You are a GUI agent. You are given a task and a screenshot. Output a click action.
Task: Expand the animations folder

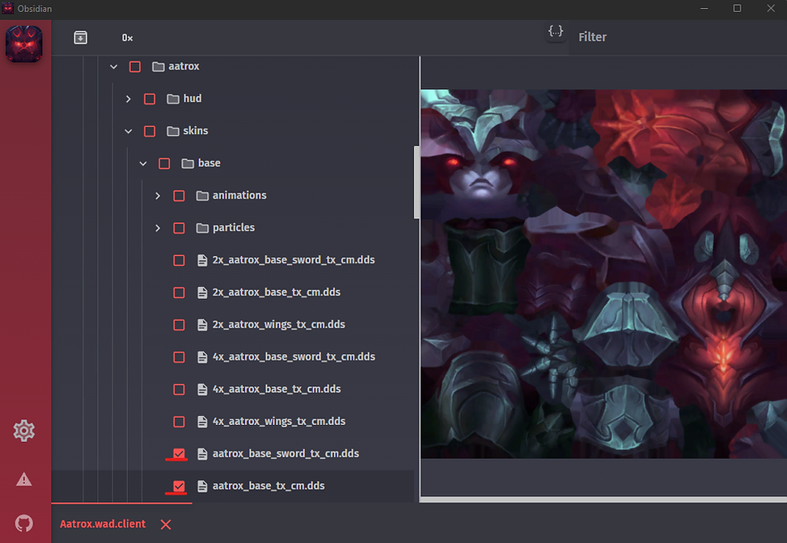(x=158, y=196)
